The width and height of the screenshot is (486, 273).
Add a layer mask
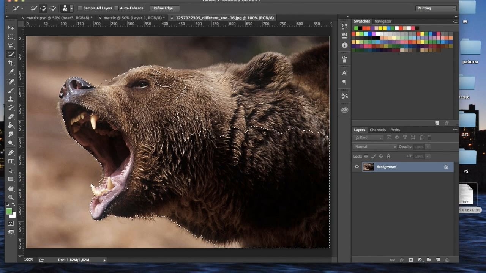tap(410, 260)
